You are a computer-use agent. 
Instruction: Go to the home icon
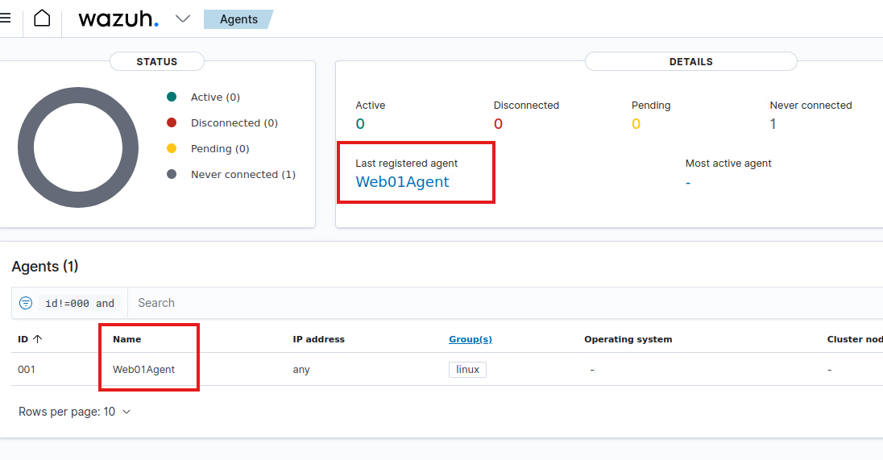coord(42,19)
